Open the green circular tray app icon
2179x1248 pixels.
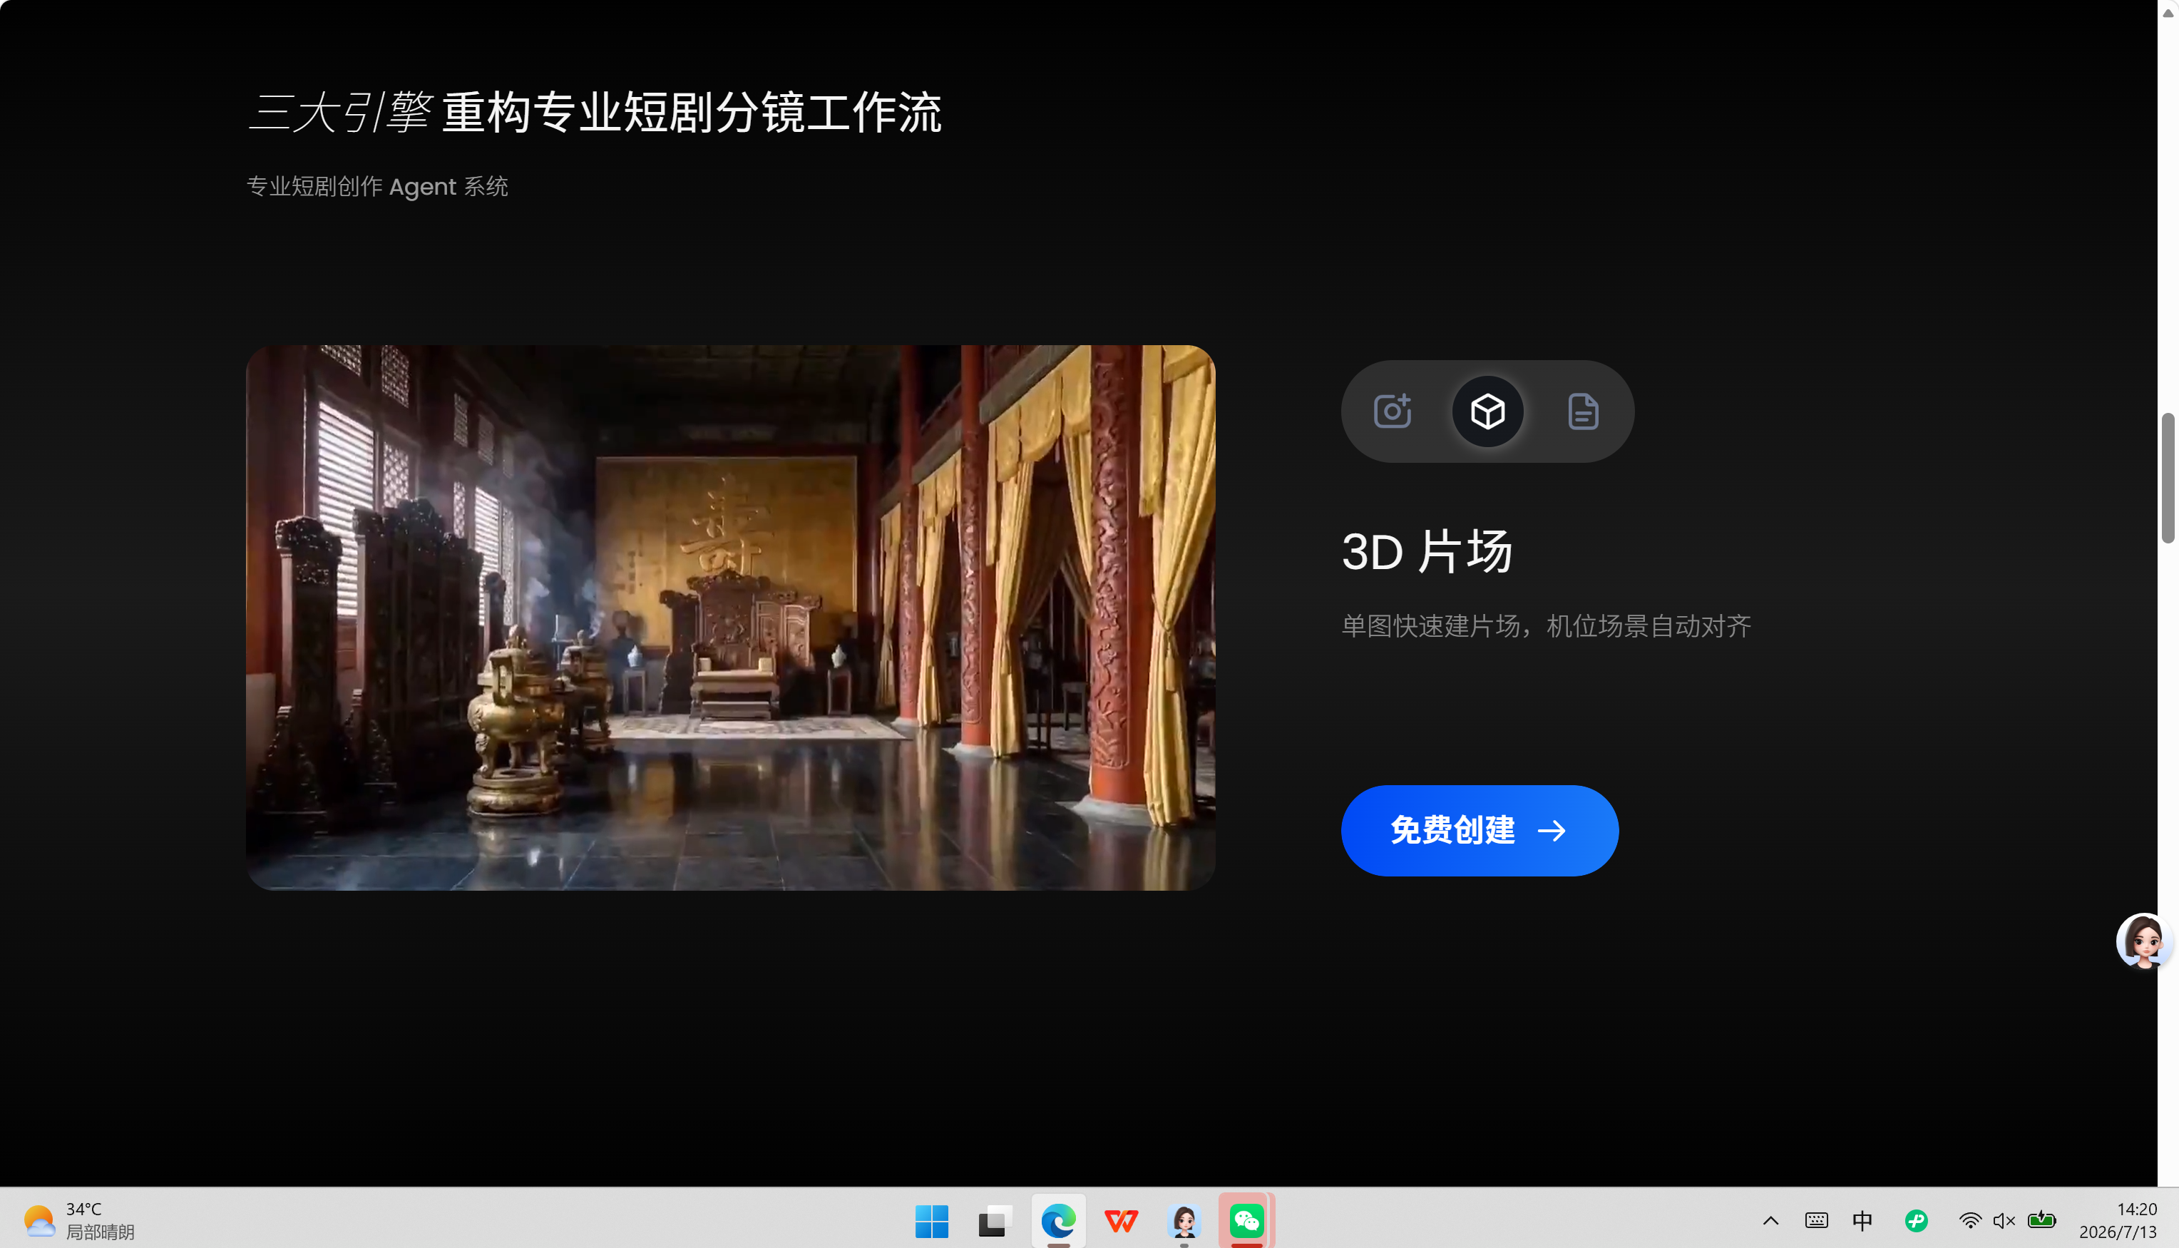pos(1916,1221)
